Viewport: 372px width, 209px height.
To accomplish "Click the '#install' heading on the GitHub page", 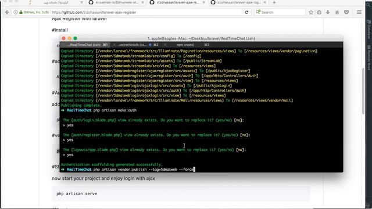I will (60, 30).
